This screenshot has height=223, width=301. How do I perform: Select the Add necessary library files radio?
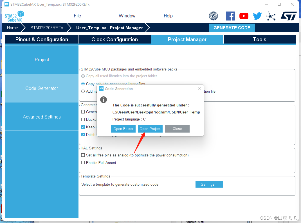tap(83, 91)
